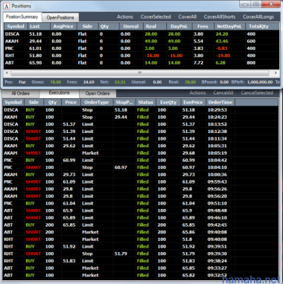
Task: Switch to the PositionSummary tab
Action: pyautogui.click(x=22, y=17)
